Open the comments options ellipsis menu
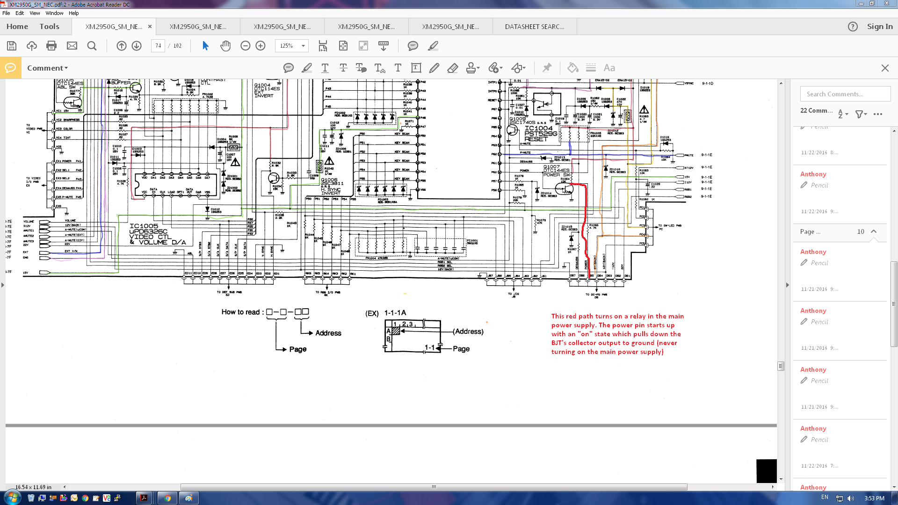Screen dimensions: 898x505 pos(878,114)
